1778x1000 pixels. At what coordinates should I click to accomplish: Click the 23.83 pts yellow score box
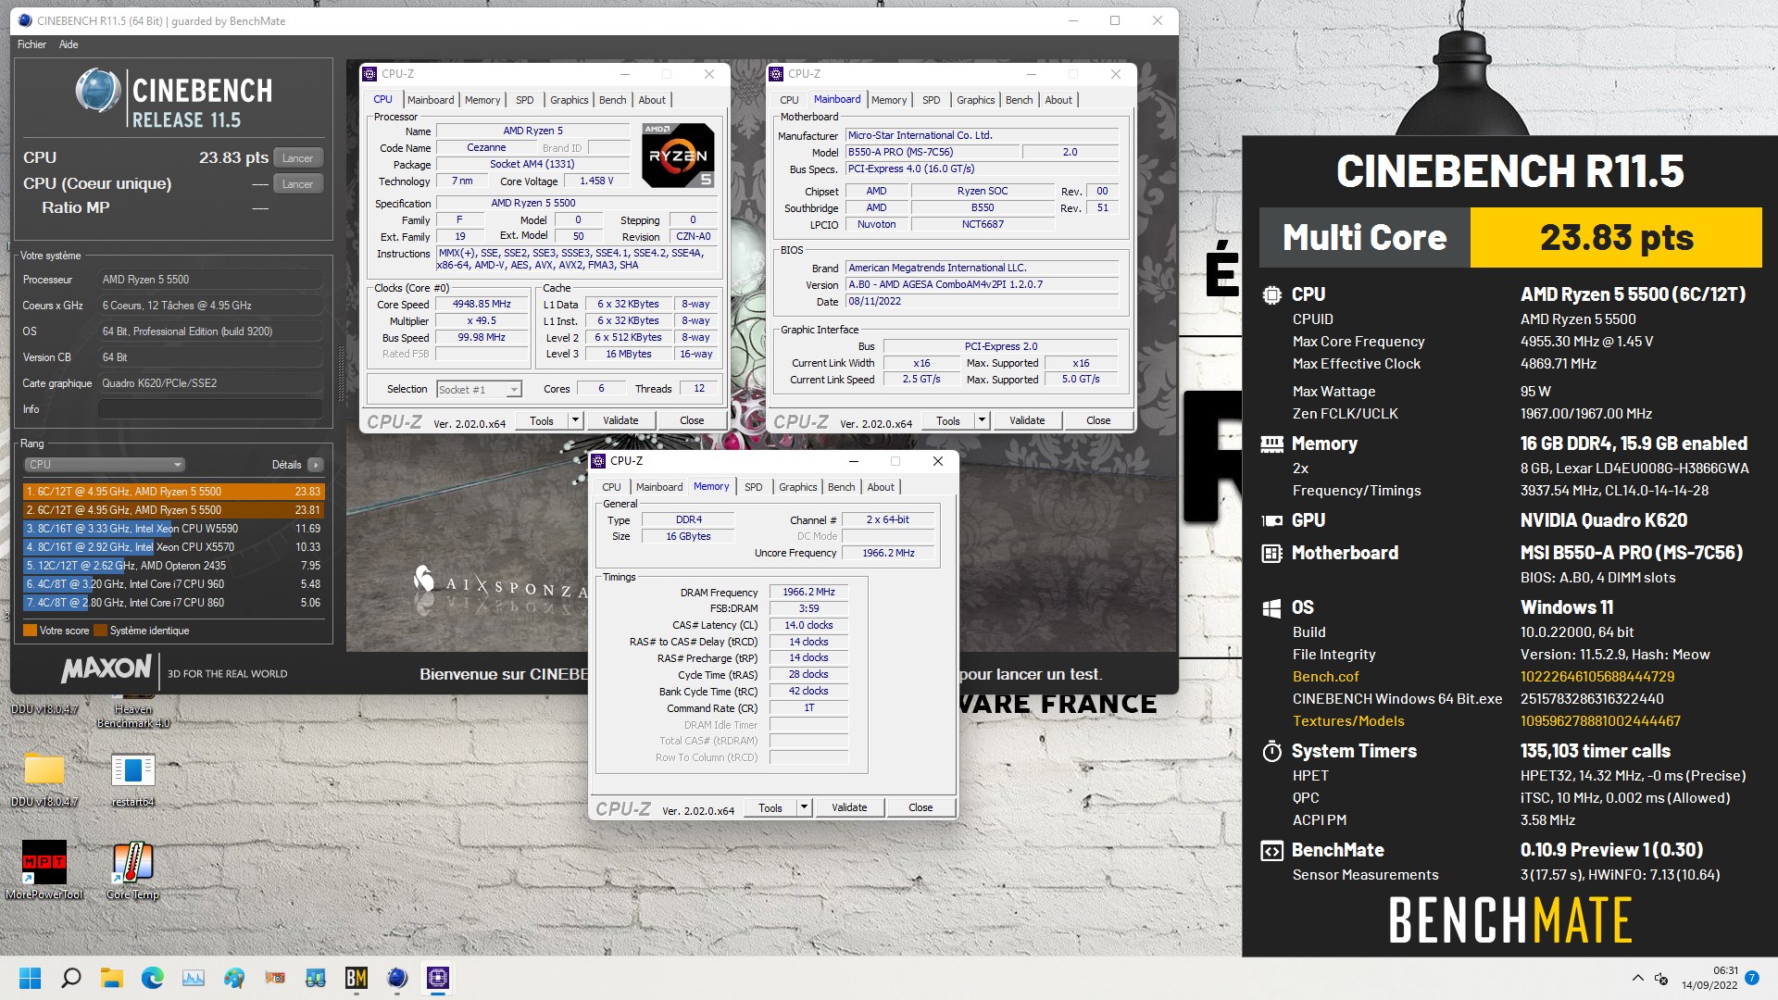pos(1616,238)
